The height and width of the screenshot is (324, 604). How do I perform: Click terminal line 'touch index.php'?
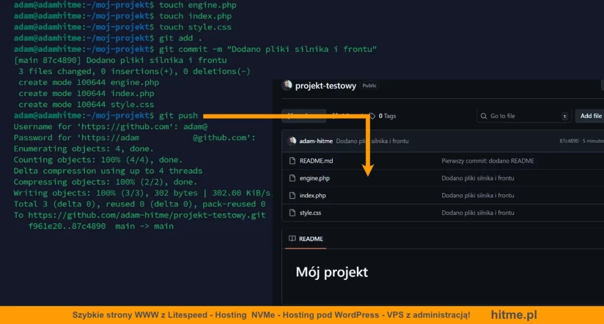(x=123, y=16)
